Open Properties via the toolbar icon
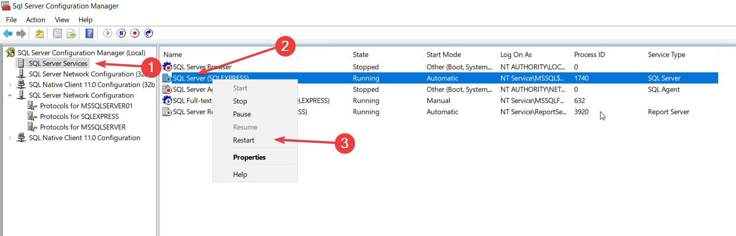The image size is (736, 236). (58, 34)
